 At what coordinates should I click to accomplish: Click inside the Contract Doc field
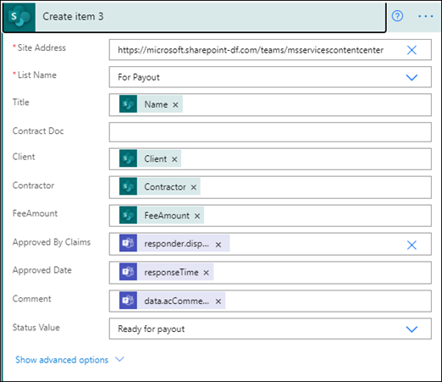pos(270,132)
